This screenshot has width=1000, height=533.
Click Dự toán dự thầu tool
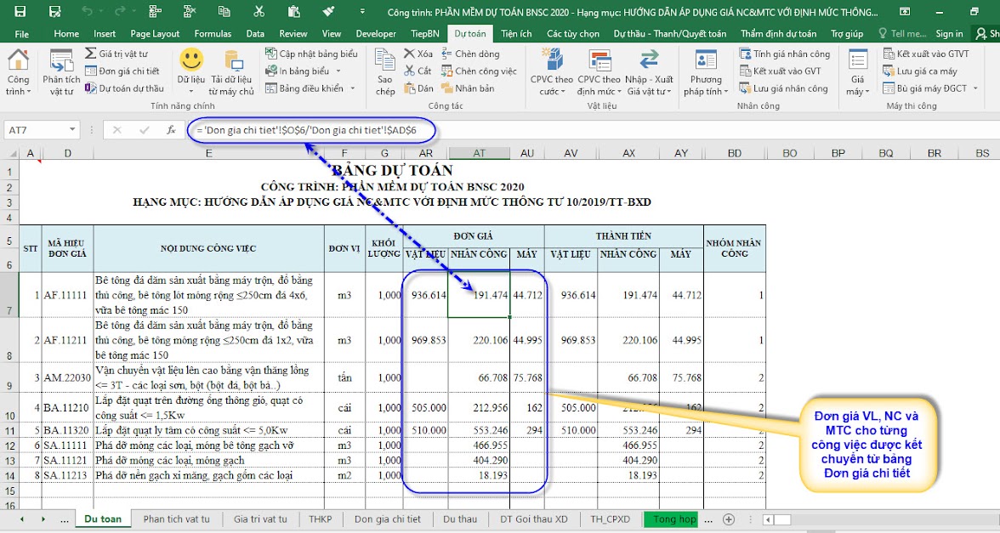(x=124, y=88)
